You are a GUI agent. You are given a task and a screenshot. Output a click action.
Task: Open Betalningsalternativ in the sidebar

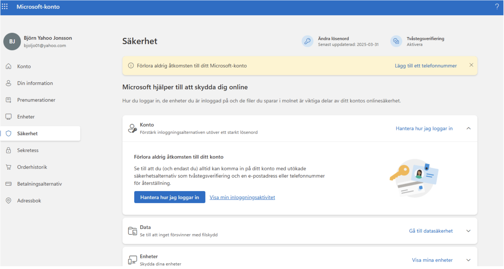pyautogui.click(x=40, y=184)
